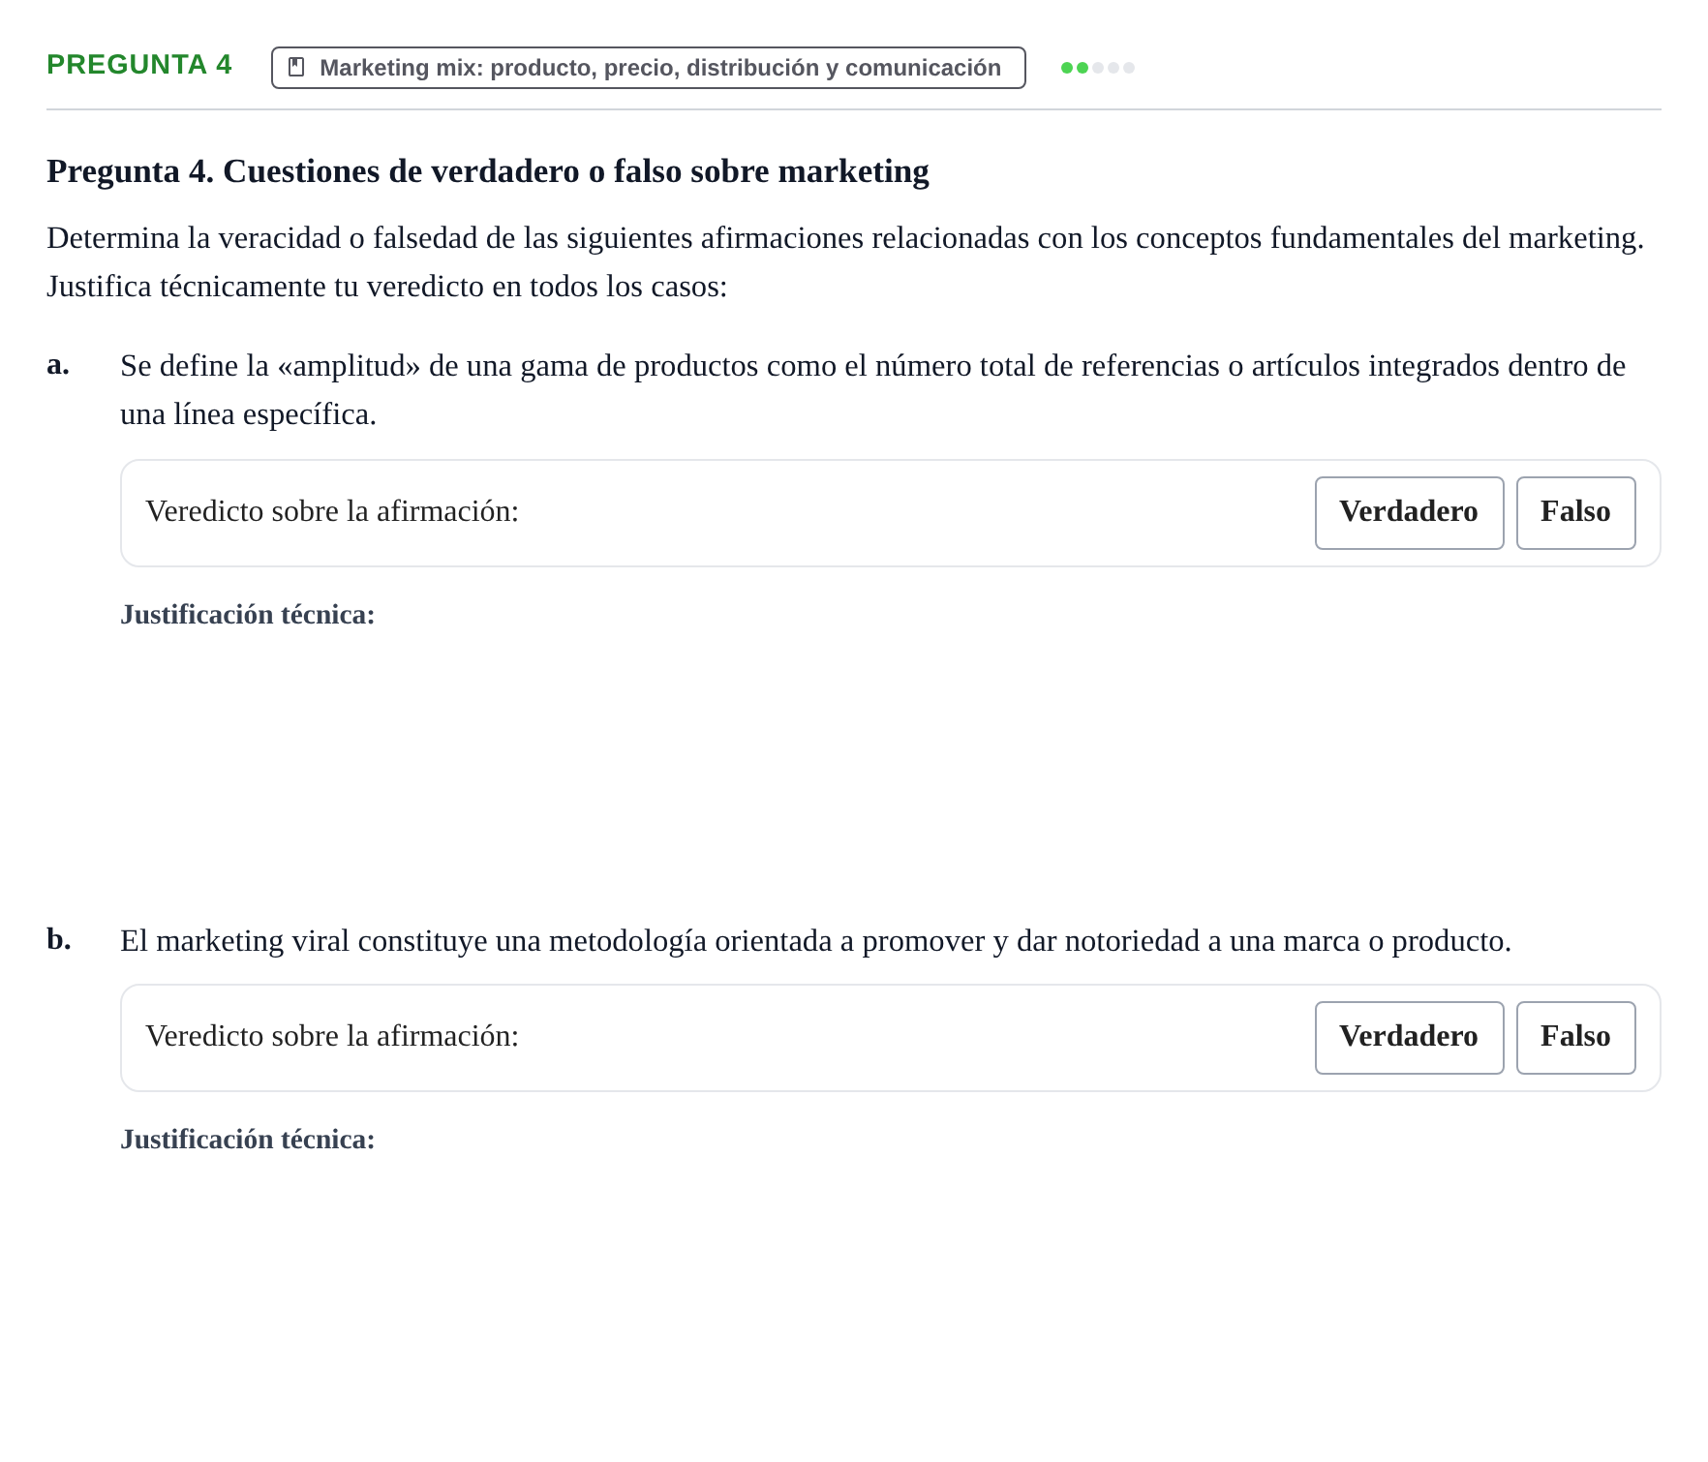The image size is (1708, 1462).
Task: Click the difficulty dots indicator
Action: coord(1098,68)
